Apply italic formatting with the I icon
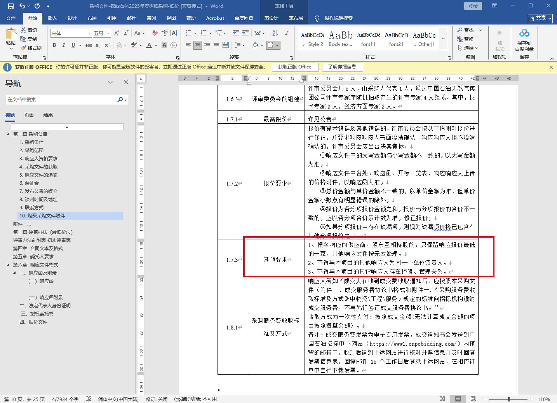The image size is (557, 403). [64, 45]
